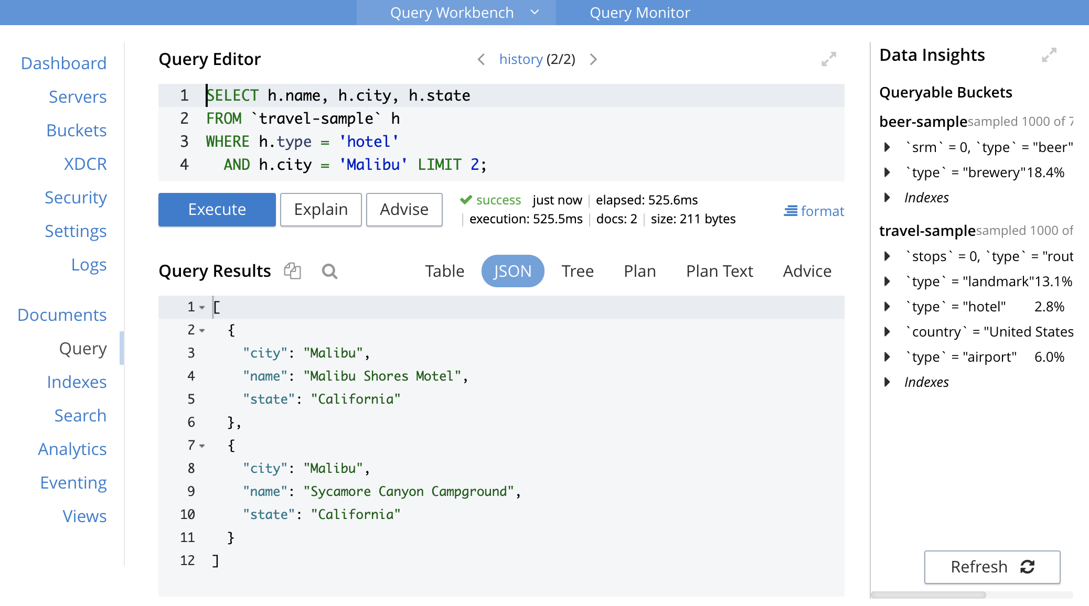Open the Query Workbench dropdown

click(535, 12)
